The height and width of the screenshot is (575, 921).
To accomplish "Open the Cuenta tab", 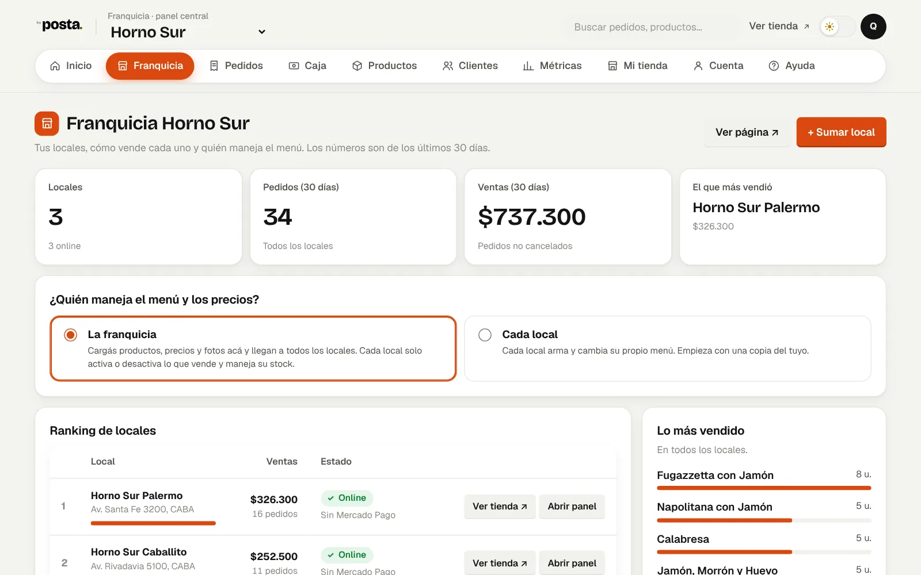I will [x=718, y=66].
